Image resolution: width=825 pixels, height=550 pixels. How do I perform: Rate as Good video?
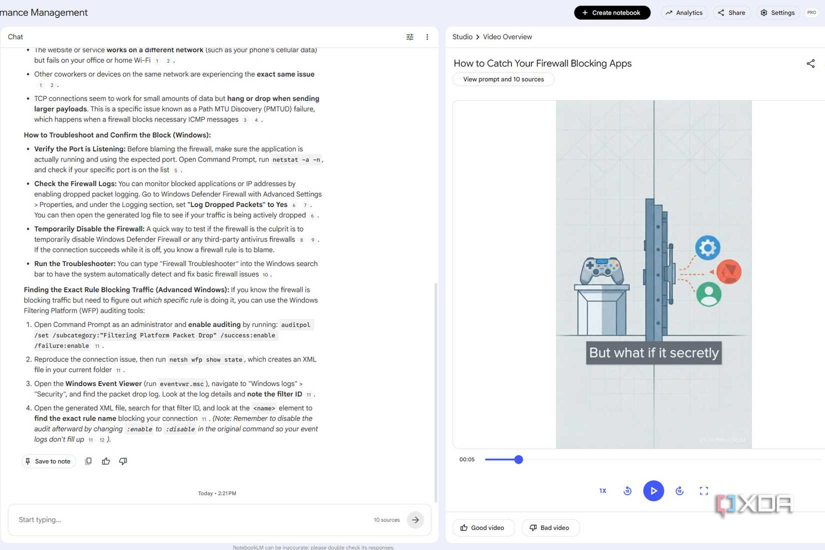pyautogui.click(x=483, y=527)
